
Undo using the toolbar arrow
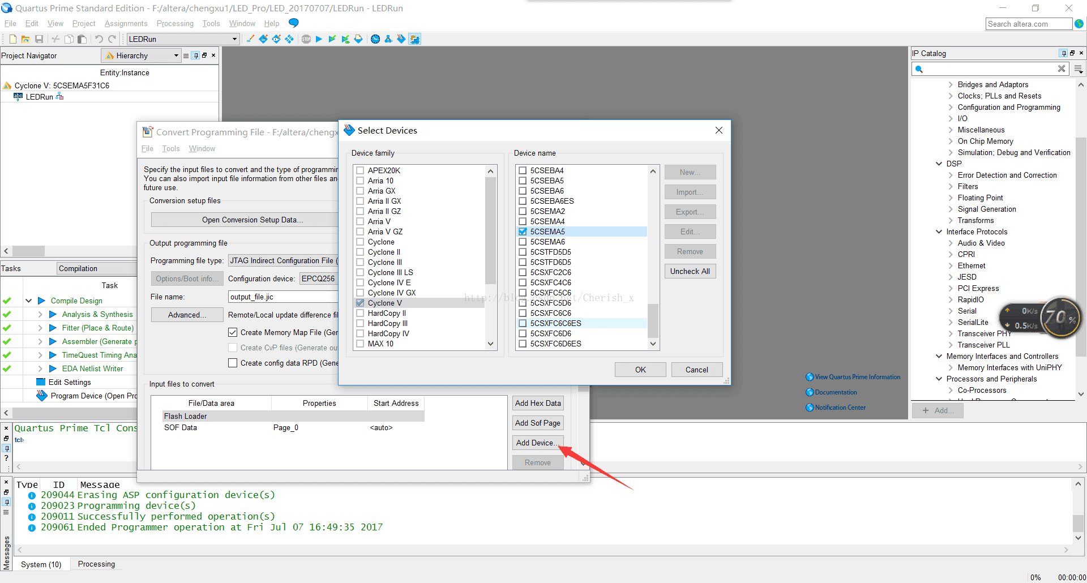click(x=99, y=39)
